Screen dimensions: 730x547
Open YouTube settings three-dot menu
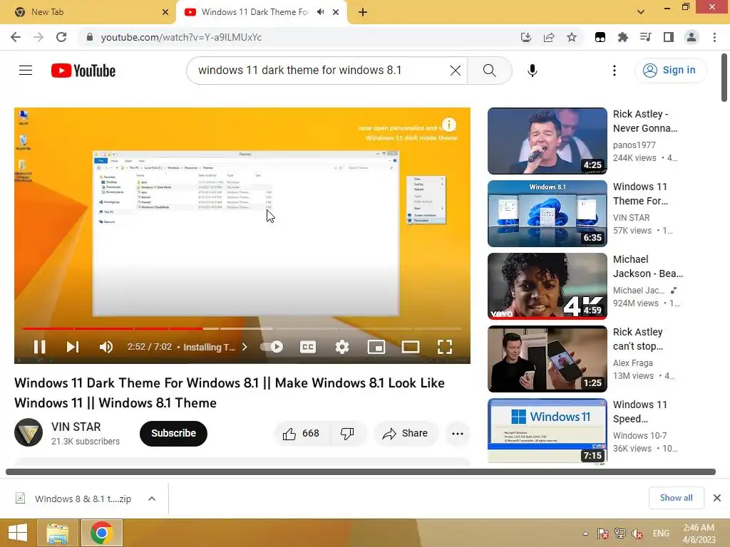(615, 71)
